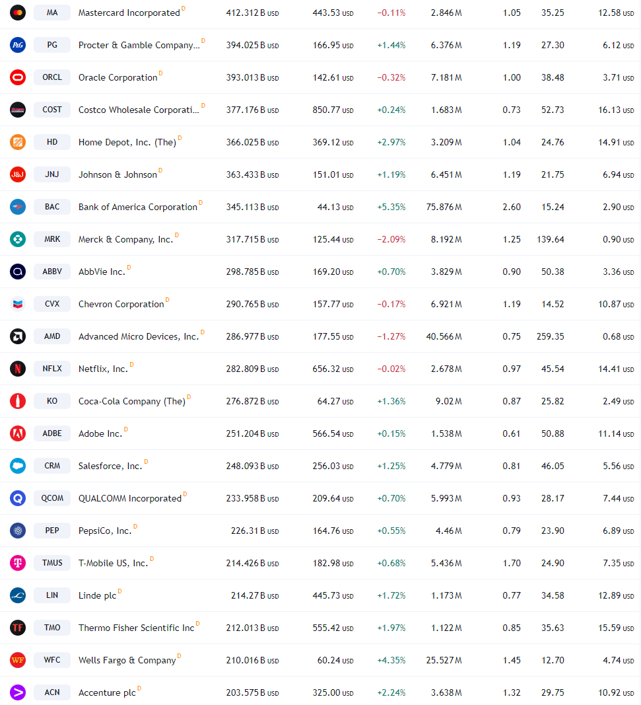
Task: Open Advanced Micro Devices, Inc. link
Action: [139, 336]
